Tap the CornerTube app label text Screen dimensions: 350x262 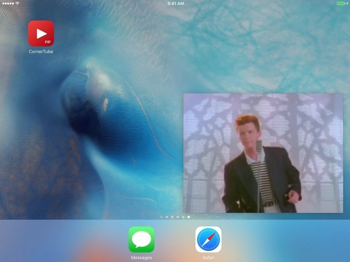(40, 51)
